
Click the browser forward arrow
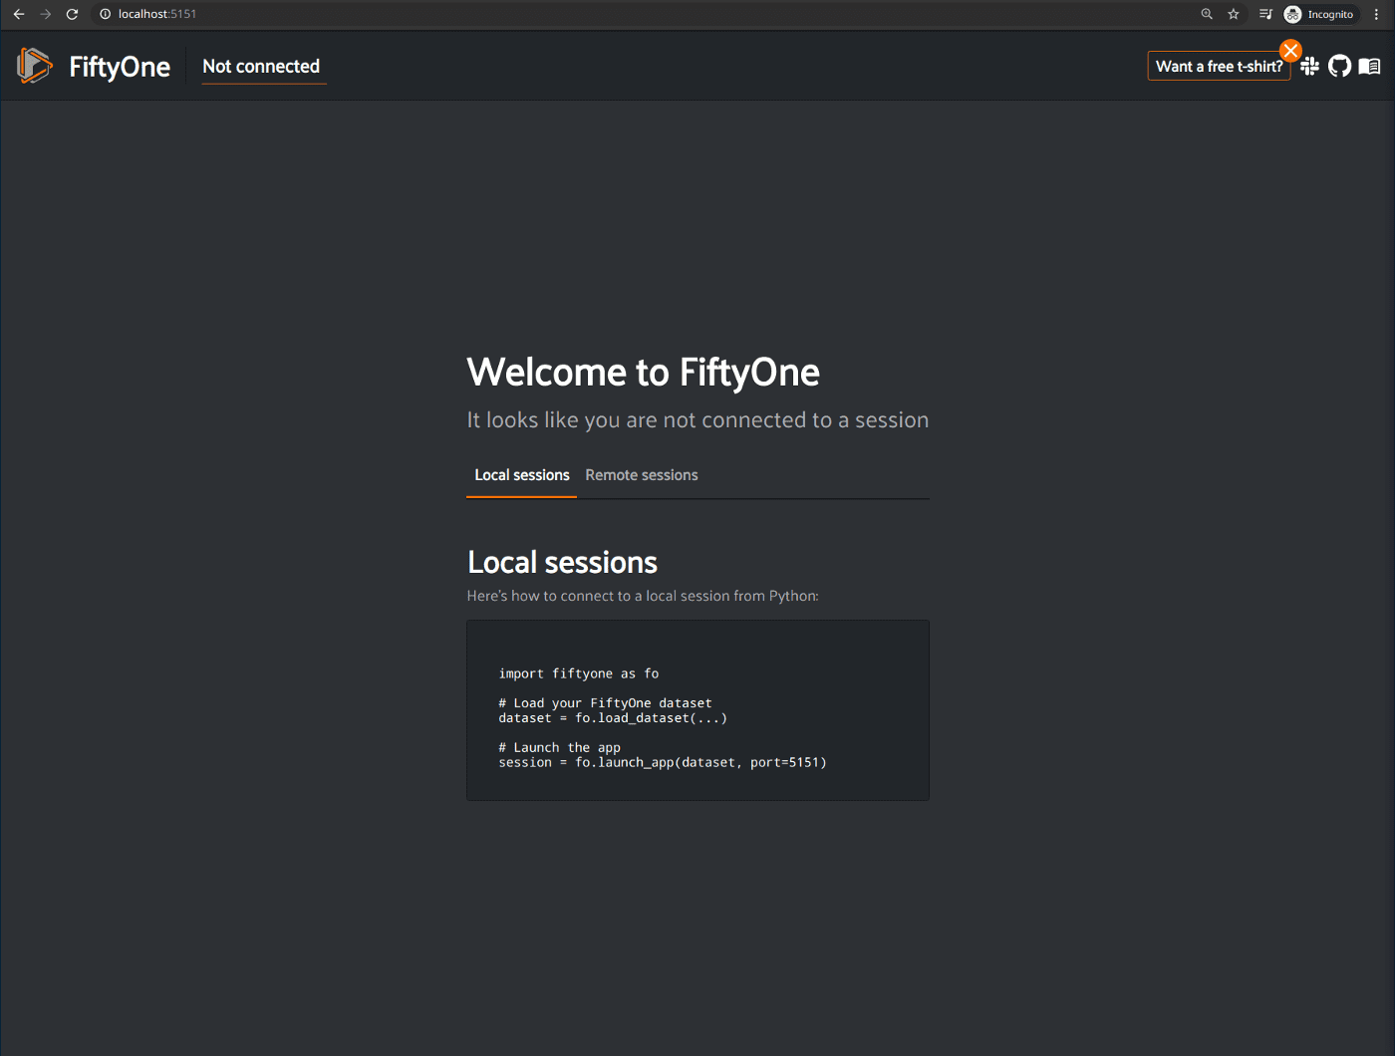[45, 14]
